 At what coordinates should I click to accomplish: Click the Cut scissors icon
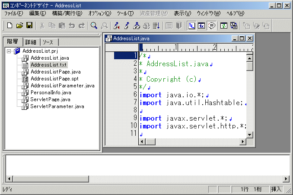pos(42,26)
